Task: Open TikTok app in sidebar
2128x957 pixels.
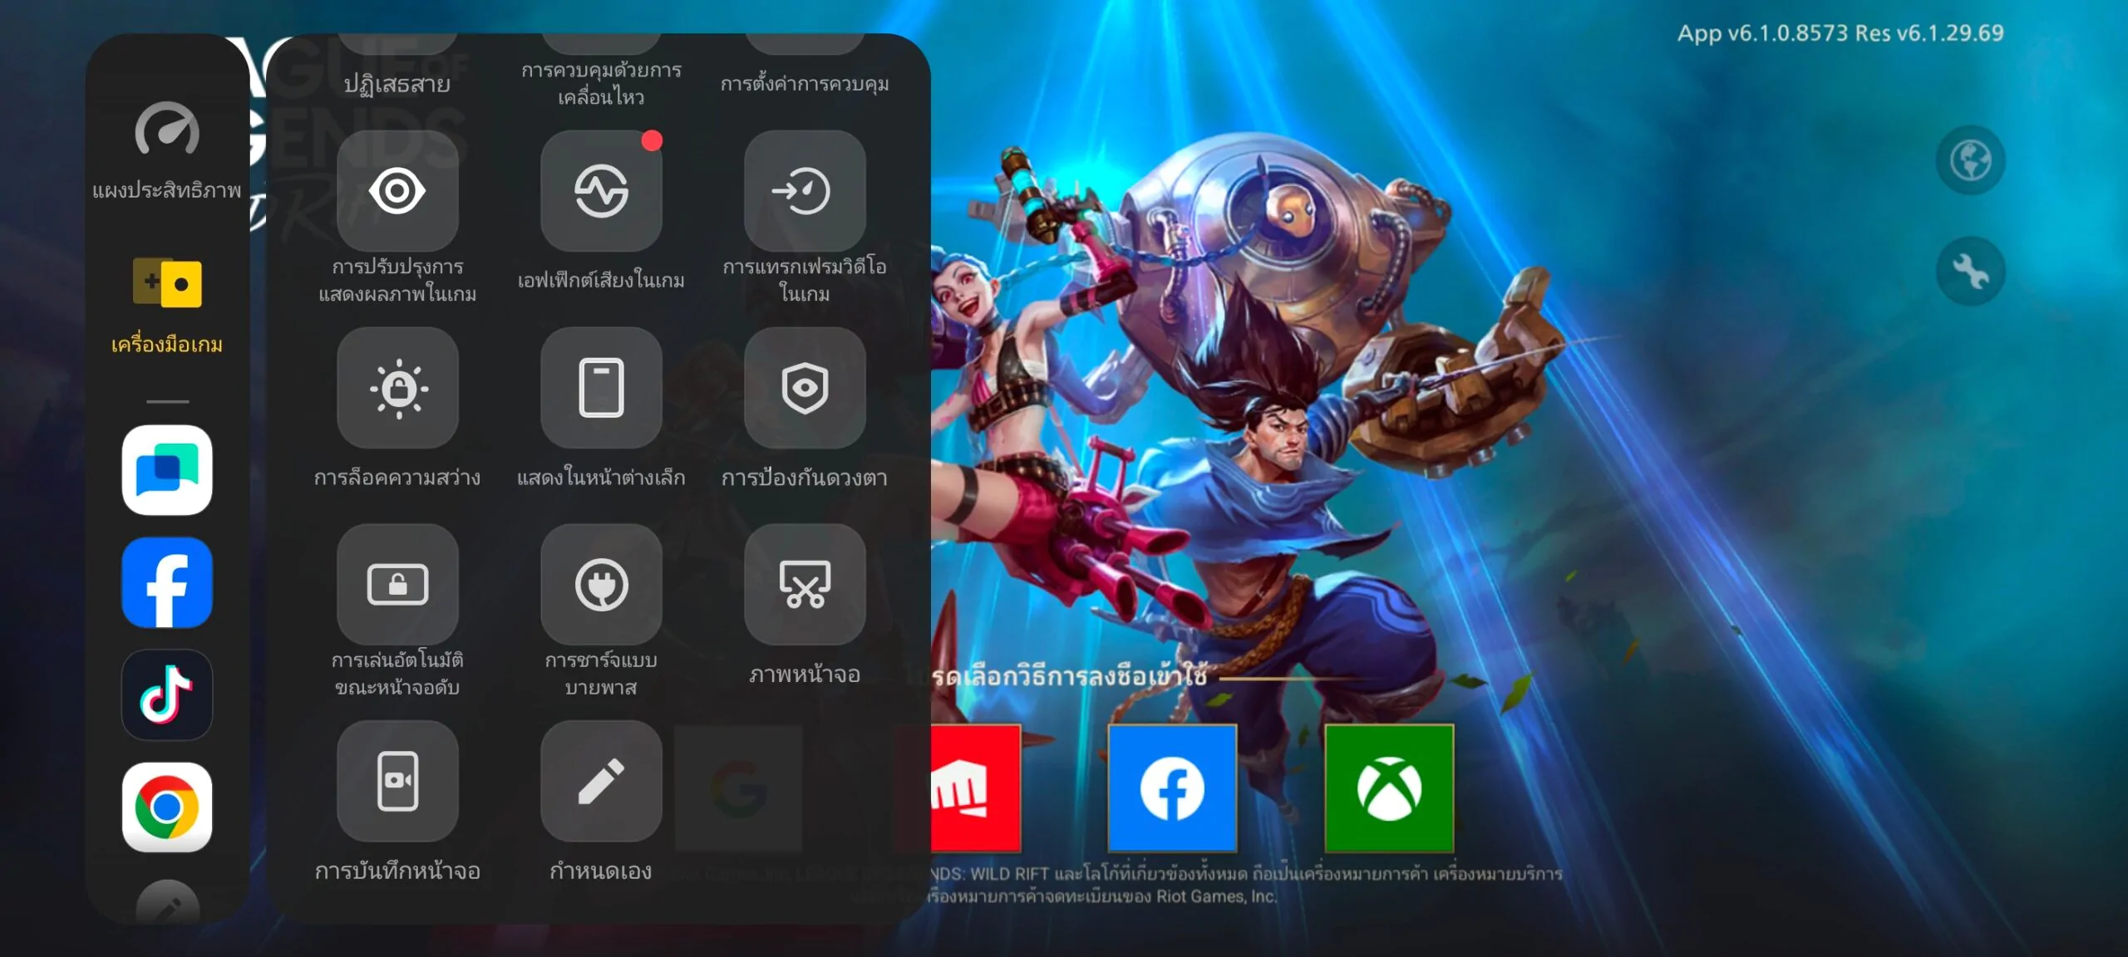Action: point(167,694)
